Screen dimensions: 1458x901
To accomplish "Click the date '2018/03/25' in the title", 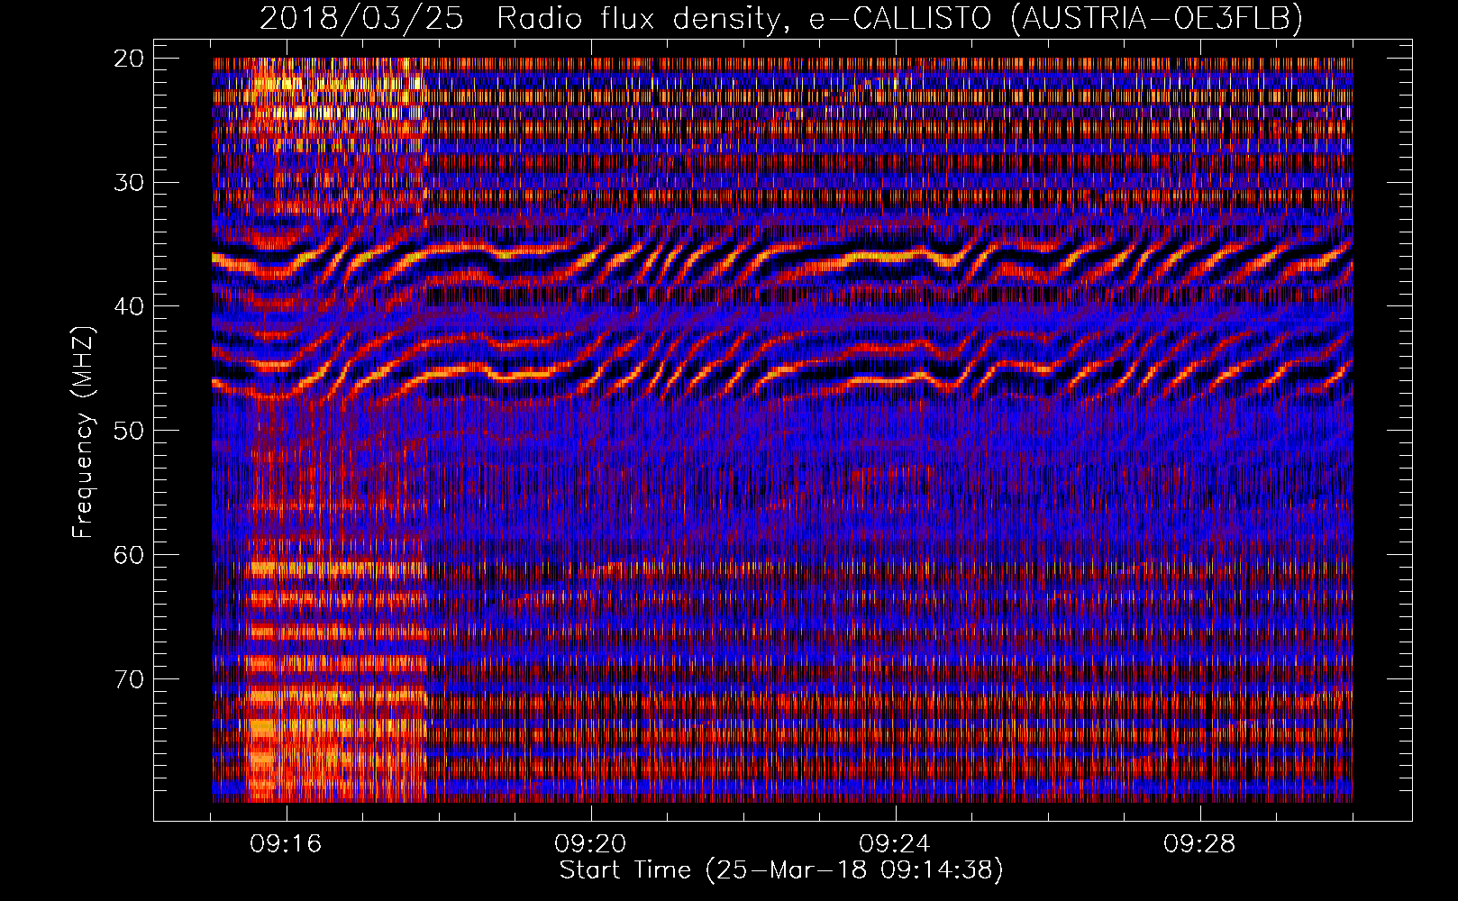I will 361,18.
